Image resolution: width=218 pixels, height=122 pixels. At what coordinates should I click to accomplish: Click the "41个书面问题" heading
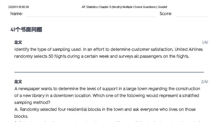(26, 30)
